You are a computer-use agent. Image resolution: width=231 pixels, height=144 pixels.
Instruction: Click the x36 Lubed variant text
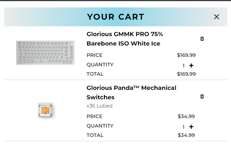coord(99,106)
